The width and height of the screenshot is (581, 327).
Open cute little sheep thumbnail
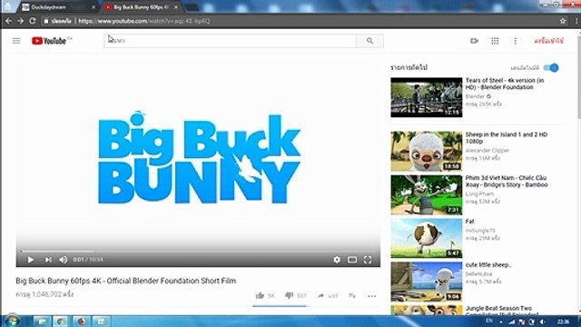tap(427, 282)
